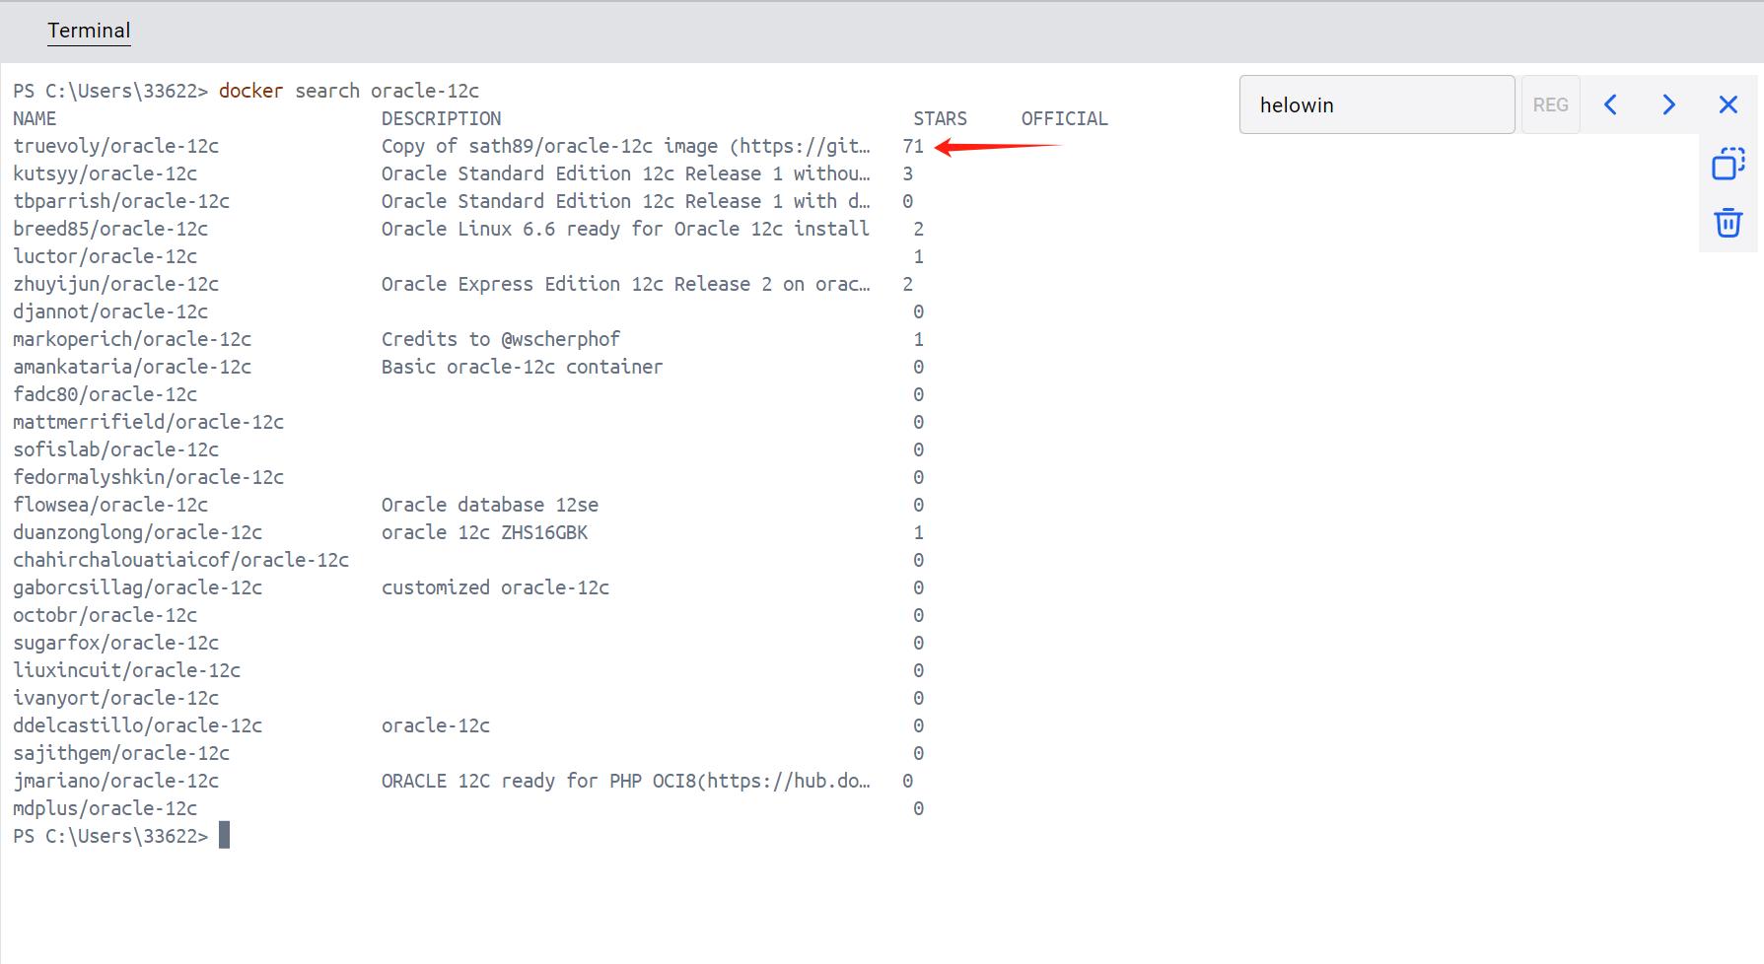Click the OFFICIAL column header text

[1064, 118]
